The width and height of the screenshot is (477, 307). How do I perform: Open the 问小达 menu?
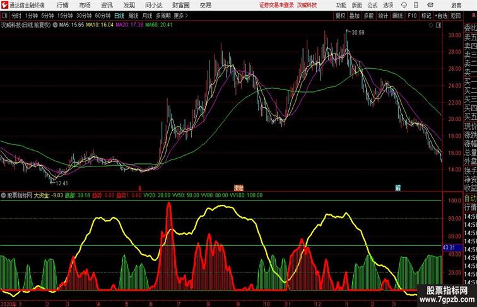point(153,5)
